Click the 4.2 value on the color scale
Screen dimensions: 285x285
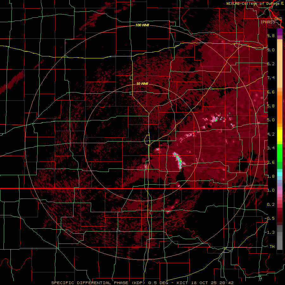click(271, 134)
